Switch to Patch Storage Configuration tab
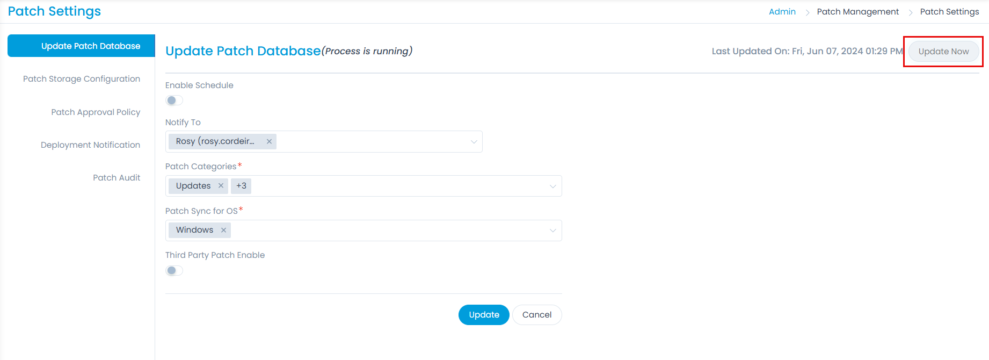Screen dimensions: 989x360 (82, 79)
